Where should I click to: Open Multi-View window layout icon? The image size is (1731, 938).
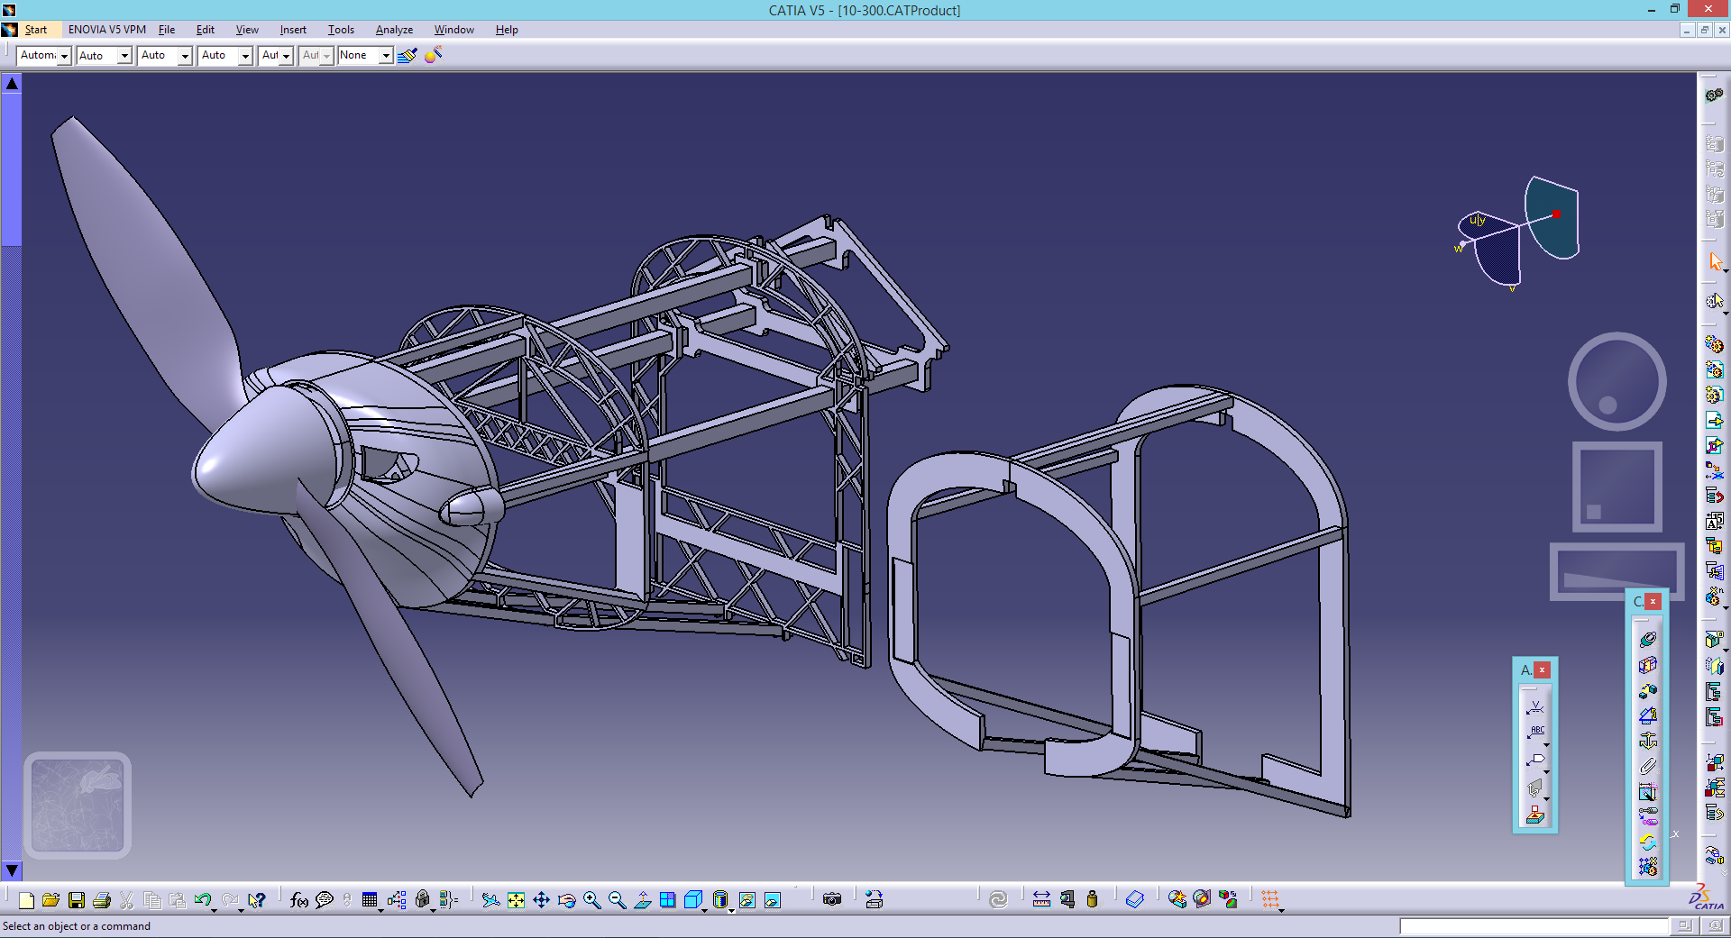coord(667,899)
